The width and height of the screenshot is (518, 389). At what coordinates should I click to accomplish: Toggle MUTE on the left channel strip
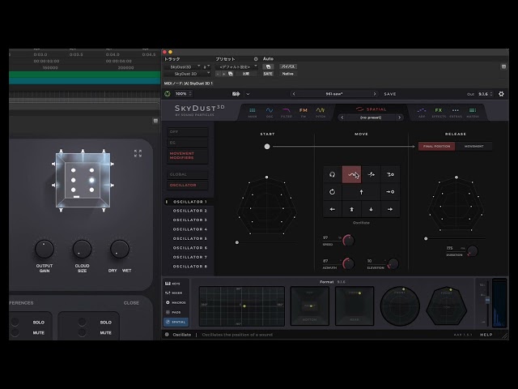click(38, 333)
